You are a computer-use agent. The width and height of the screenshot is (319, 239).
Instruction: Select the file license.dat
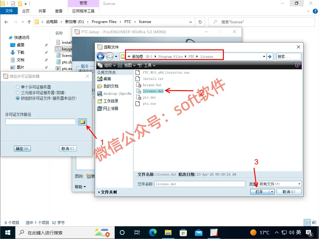click(x=150, y=91)
